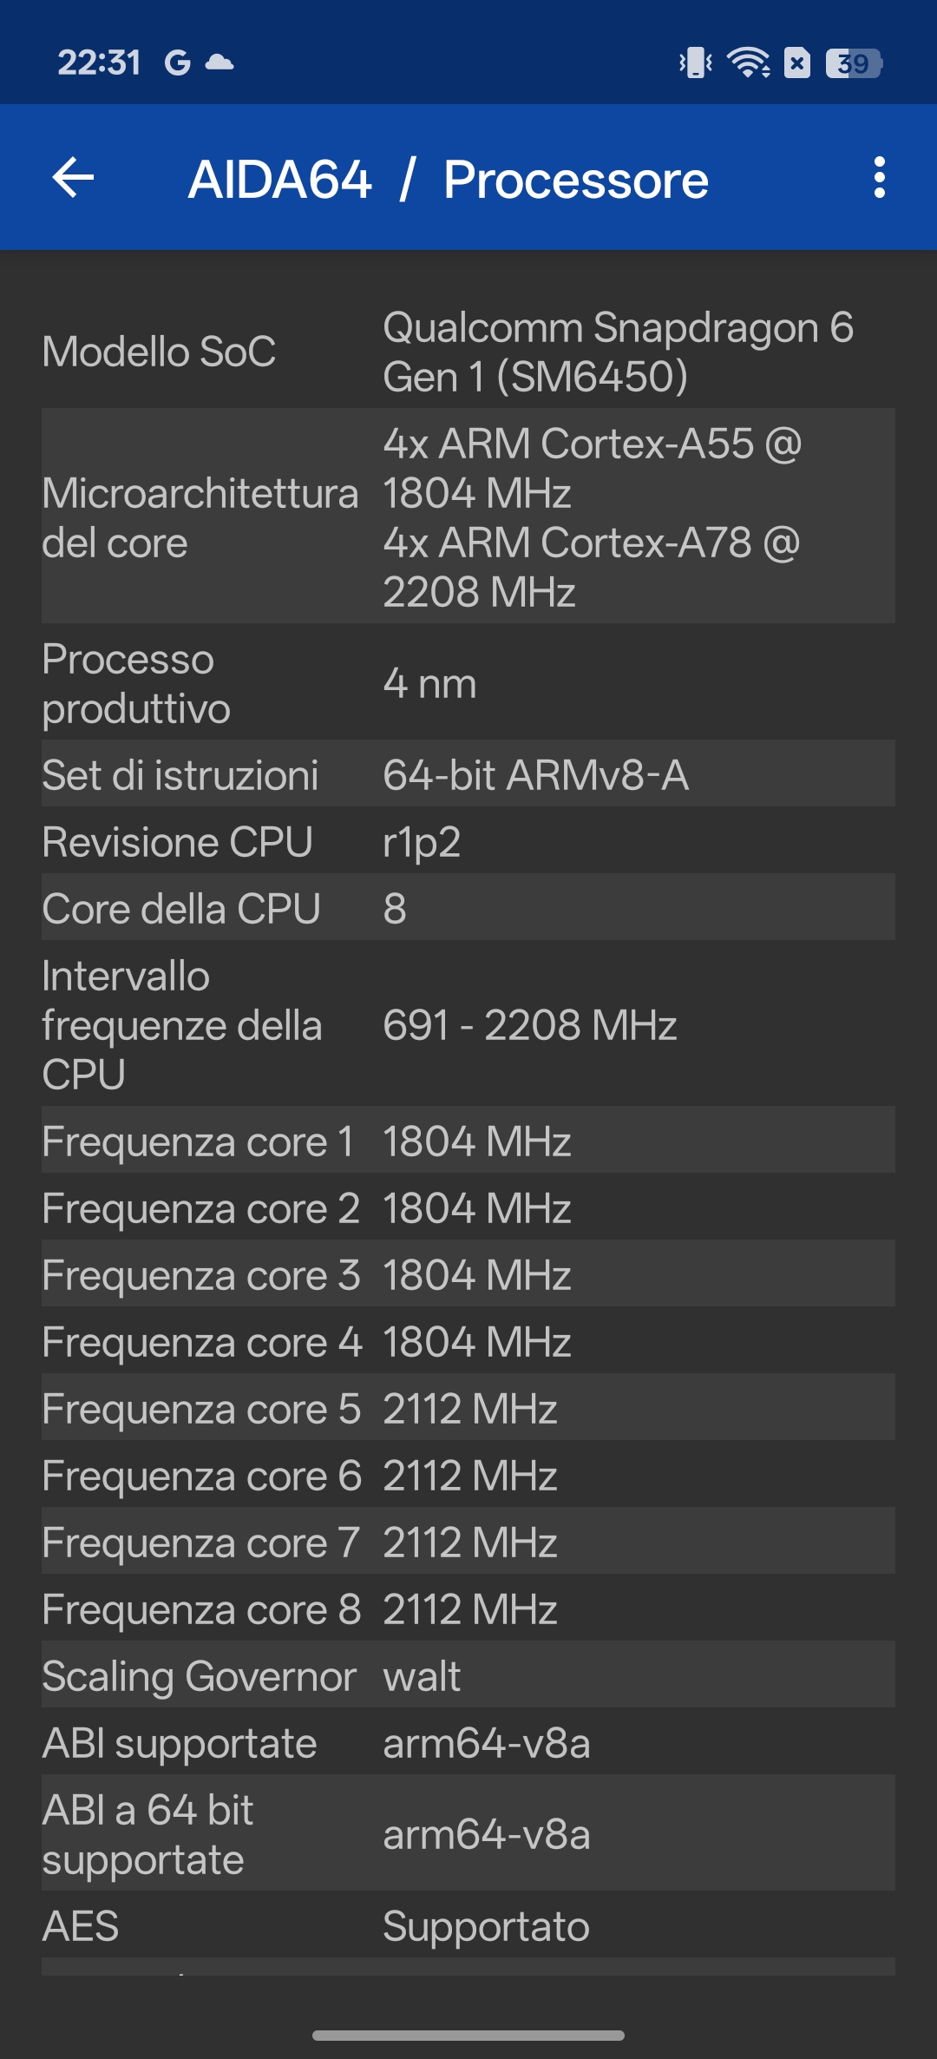Tap the Google G notification icon

pos(178,62)
